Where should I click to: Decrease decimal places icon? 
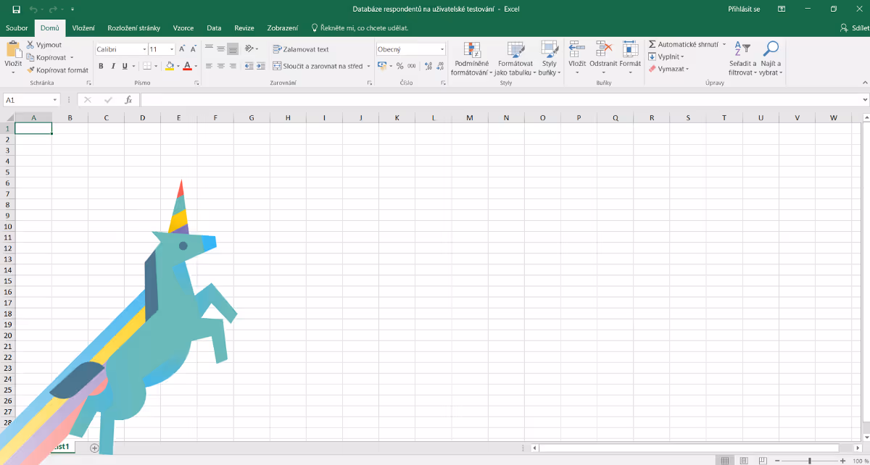pyautogui.click(x=439, y=66)
